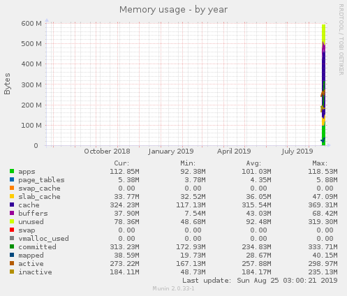Click the gray vmalloc_used legend swatch

click(x=12, y=238)
